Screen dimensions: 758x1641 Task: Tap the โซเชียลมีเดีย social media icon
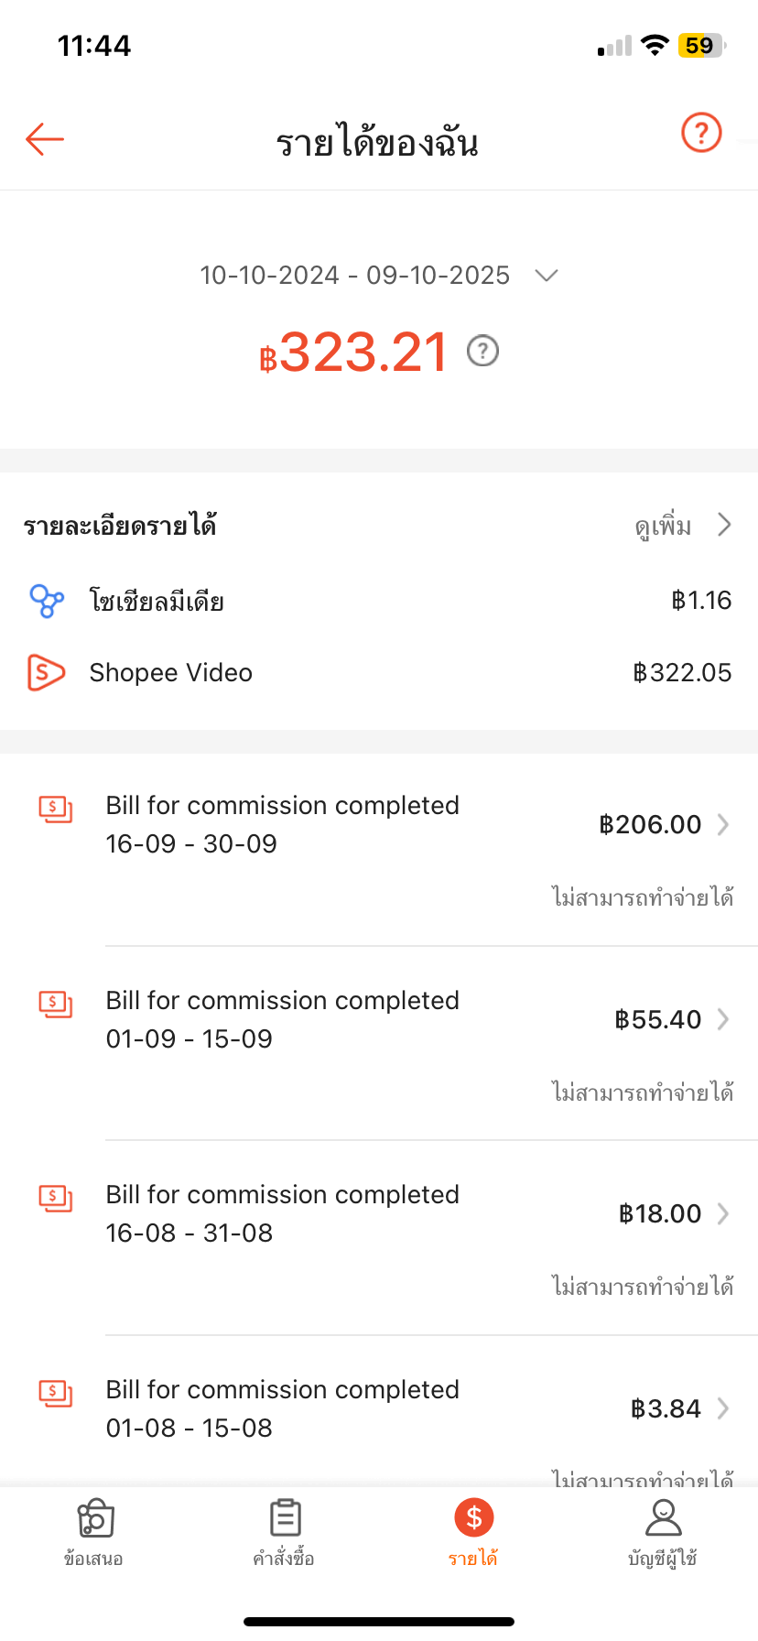47,601
